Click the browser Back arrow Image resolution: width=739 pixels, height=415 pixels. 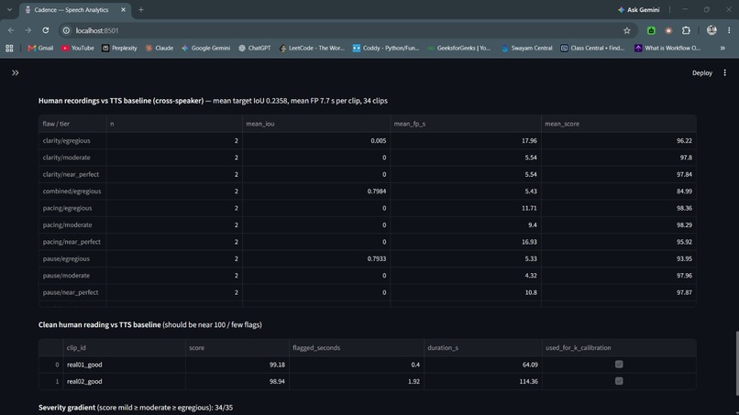click(x=11, y=30)
